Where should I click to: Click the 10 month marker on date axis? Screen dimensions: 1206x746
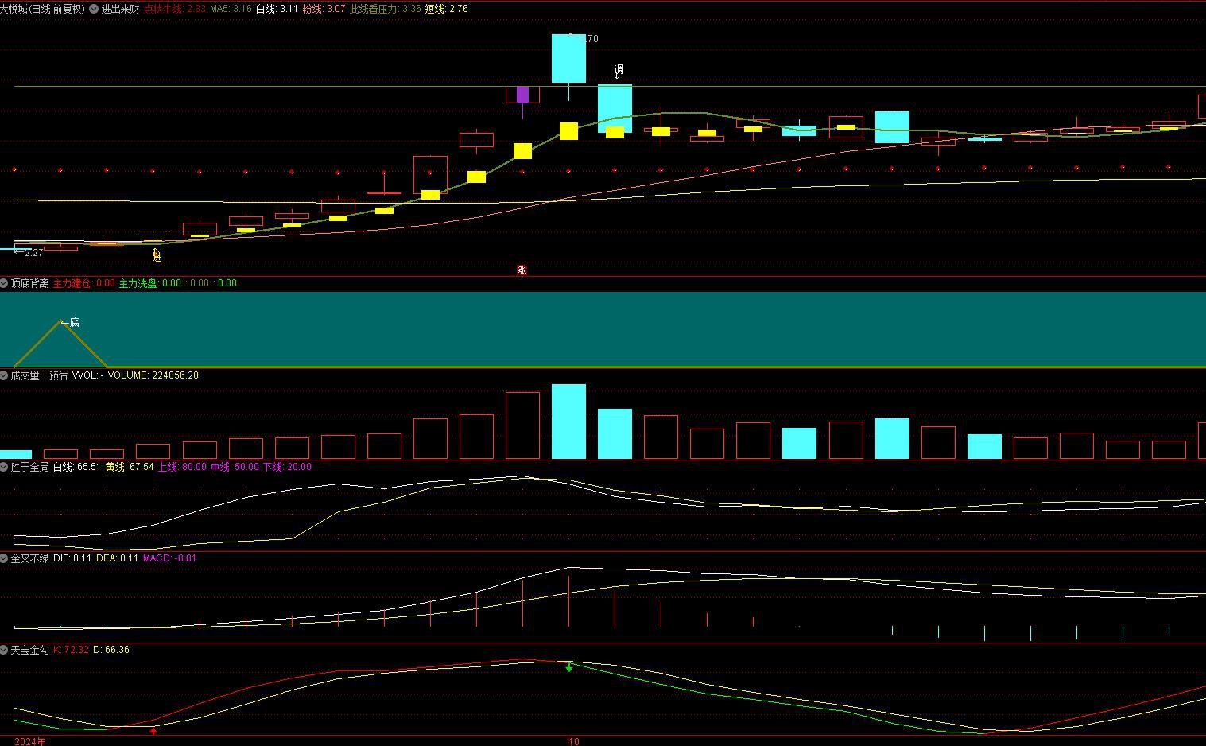click(574, 741)
